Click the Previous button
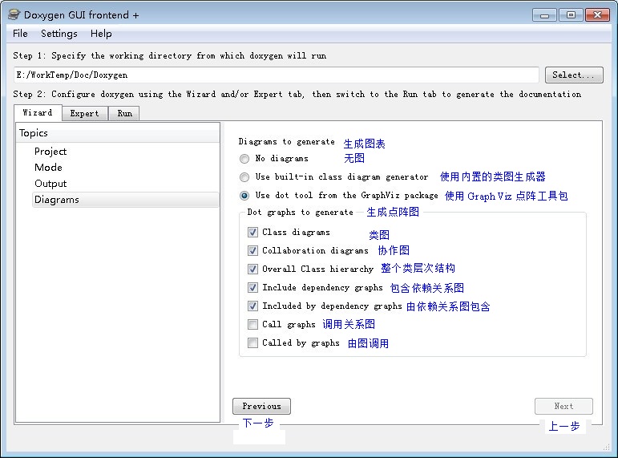 (261, 407)
